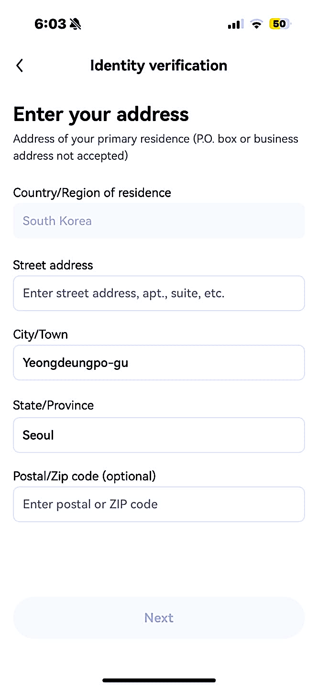Tap the Postal/Zip code (optional) label
This screenshot has width=318, height=689.
click(x=85, y=476)
